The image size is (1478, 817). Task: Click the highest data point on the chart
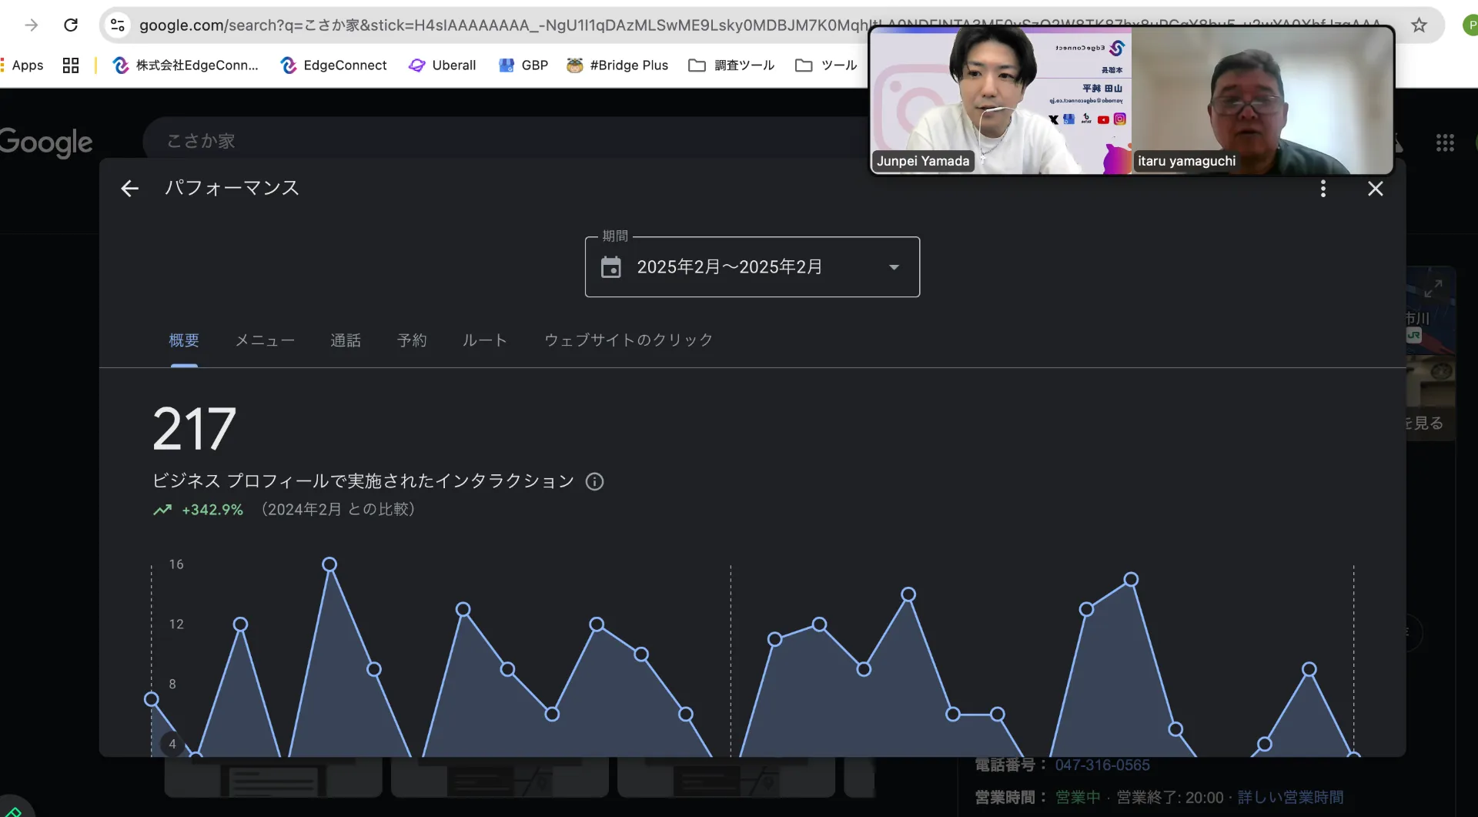(329, 564)
